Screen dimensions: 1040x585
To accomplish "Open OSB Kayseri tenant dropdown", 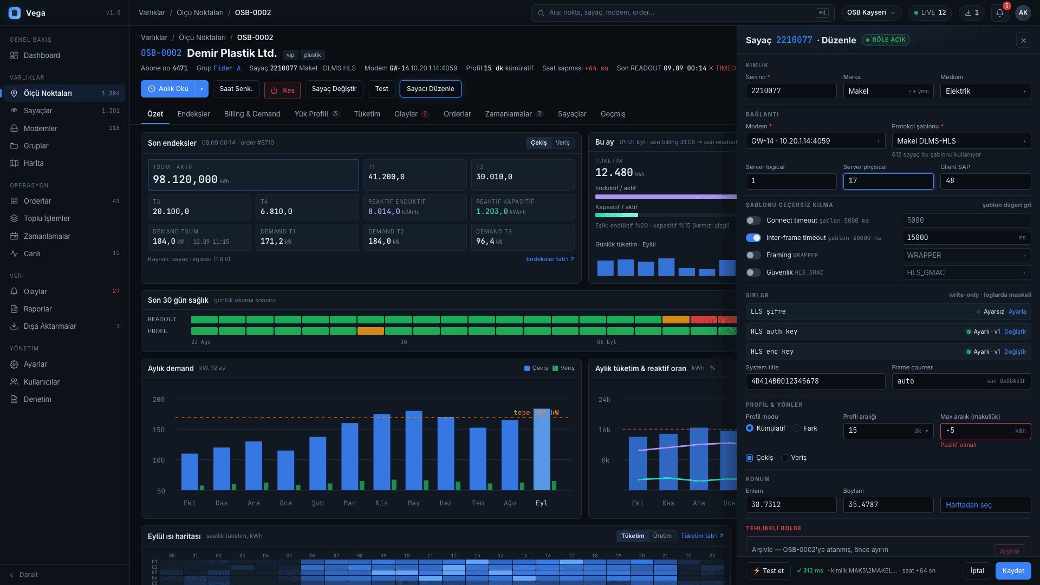I will [x=871, y=12].
